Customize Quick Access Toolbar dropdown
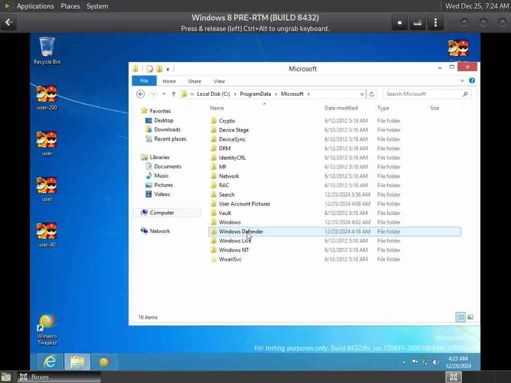Viewport: 511px width, 383px height. click(x=168, y=69)
